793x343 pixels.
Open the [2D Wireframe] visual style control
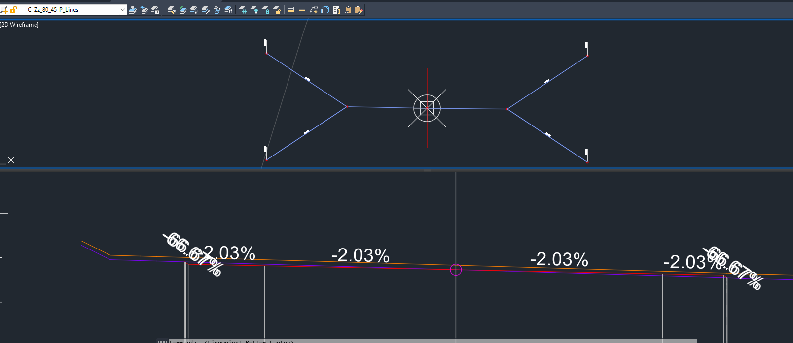click(19, 25)
